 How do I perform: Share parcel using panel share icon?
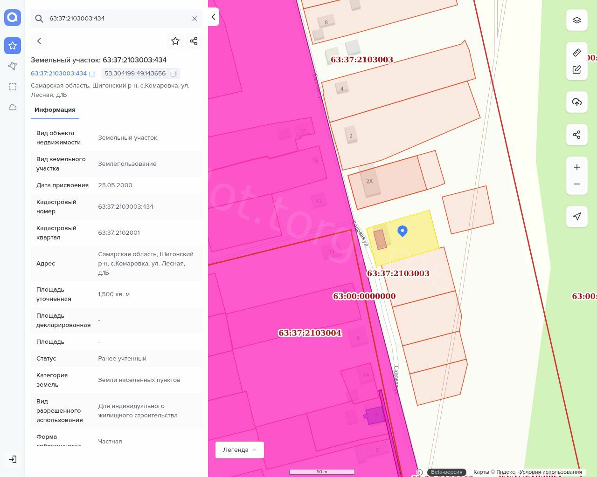click(194, 41)
